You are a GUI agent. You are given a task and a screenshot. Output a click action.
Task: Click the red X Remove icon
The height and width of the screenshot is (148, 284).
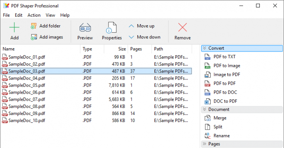point(183,28)
